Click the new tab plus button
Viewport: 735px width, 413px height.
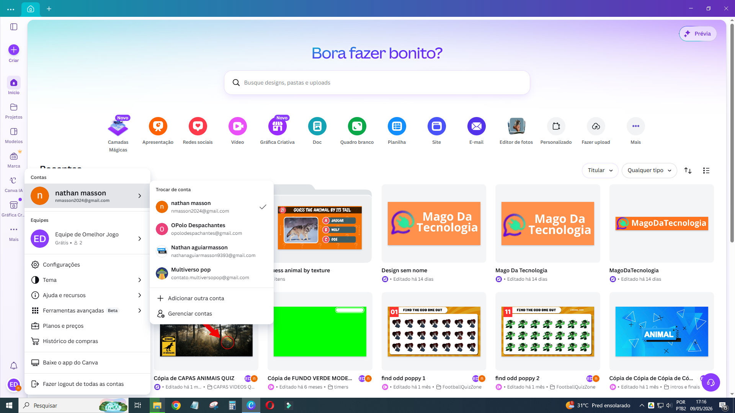point(49,9)
